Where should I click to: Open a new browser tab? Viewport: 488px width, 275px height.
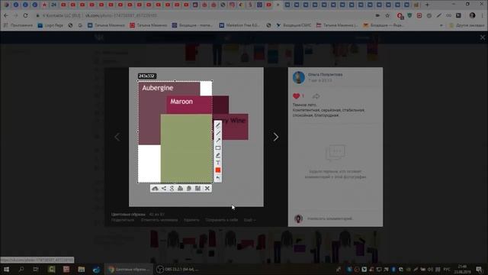427,5
